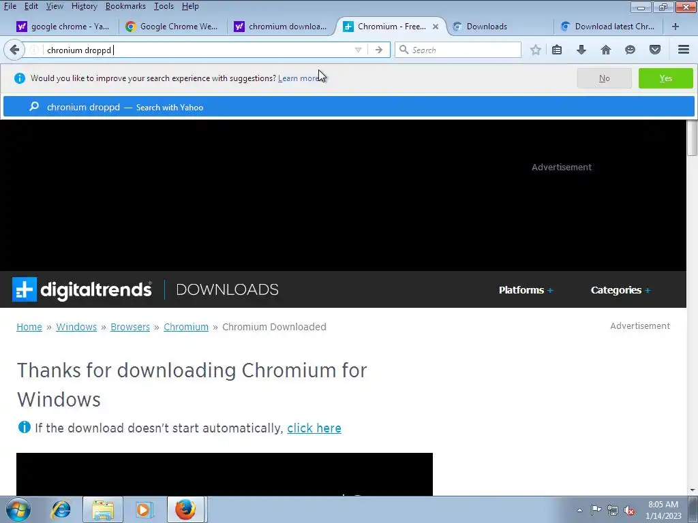698x523 pixels.
Task: Open the Help menu
Action: click(x=190, y=6)
